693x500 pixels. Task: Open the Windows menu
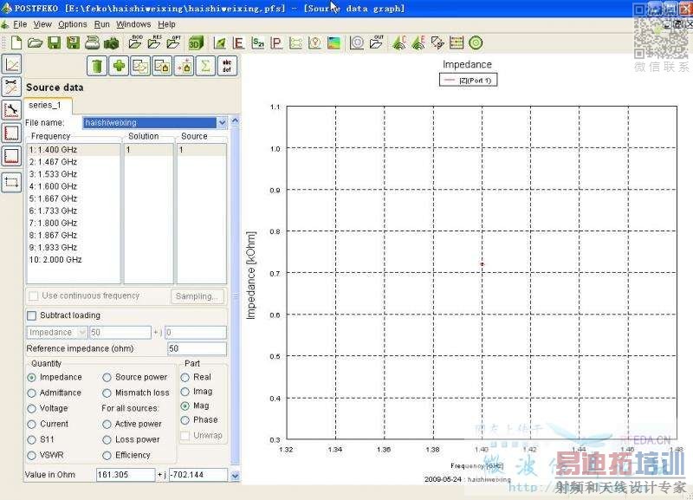pos(133,24)
